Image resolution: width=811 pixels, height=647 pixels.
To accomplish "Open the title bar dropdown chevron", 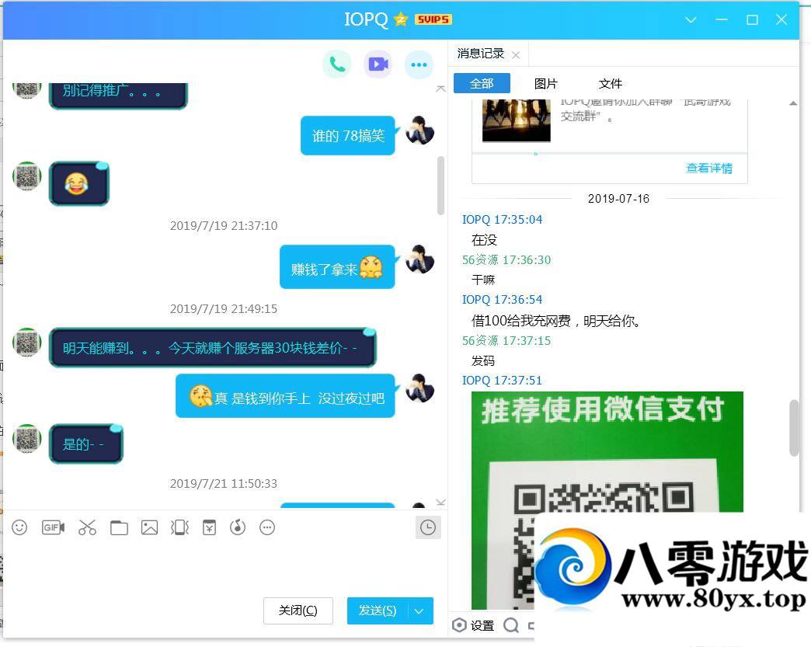I will [691, 19].
